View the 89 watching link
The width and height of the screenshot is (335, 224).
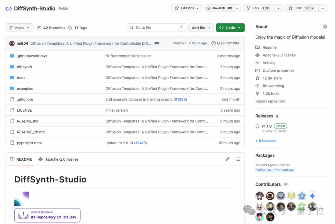pos(273,86)
